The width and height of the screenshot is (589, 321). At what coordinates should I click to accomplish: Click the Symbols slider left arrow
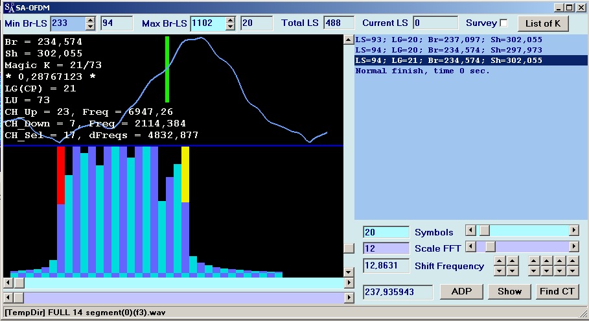point(470,230)
